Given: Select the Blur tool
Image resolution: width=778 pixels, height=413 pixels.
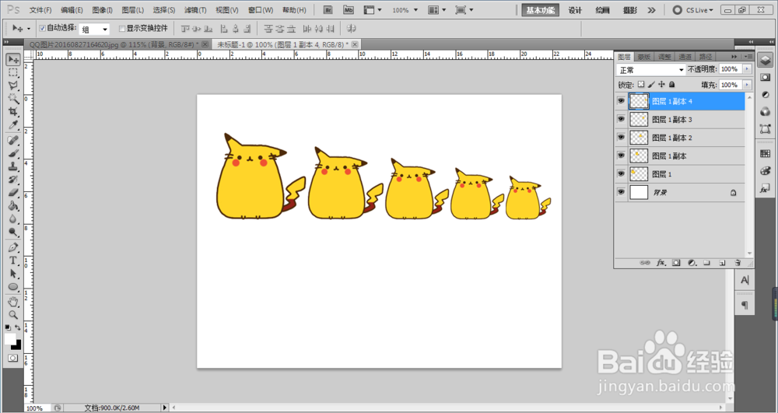Looking at the screenshot, I should [13, 219].
